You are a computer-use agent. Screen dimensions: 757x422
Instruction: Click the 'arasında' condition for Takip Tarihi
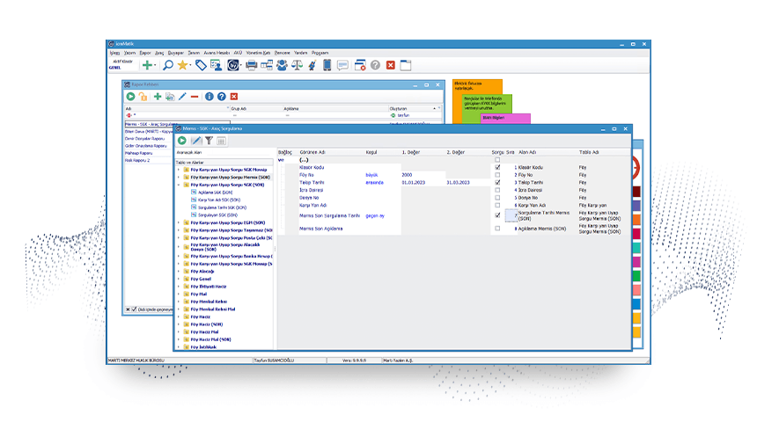click(x=374, y=182)
